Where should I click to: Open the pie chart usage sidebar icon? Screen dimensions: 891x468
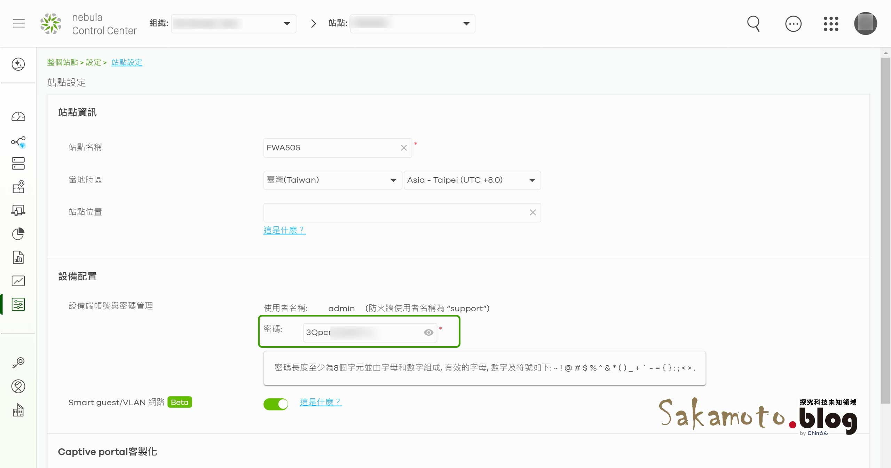point(18,234)
